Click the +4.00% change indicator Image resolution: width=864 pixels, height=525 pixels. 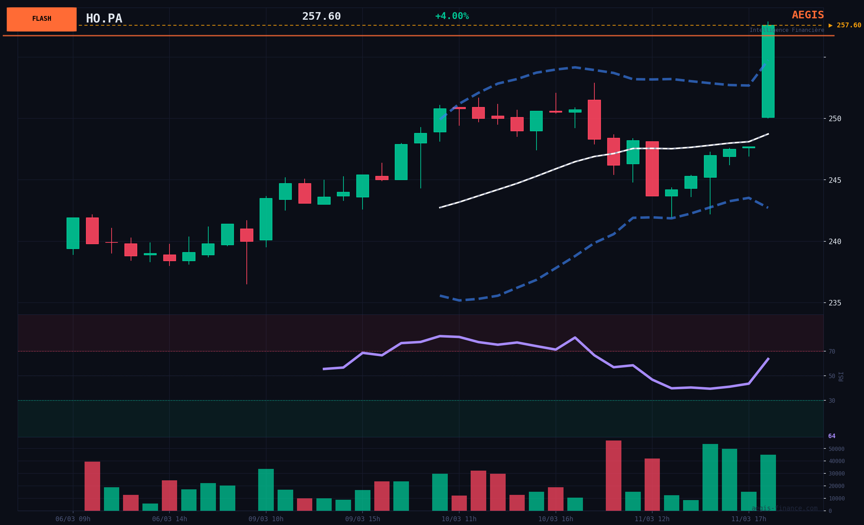pyautogui.click(x=452, y=16)
